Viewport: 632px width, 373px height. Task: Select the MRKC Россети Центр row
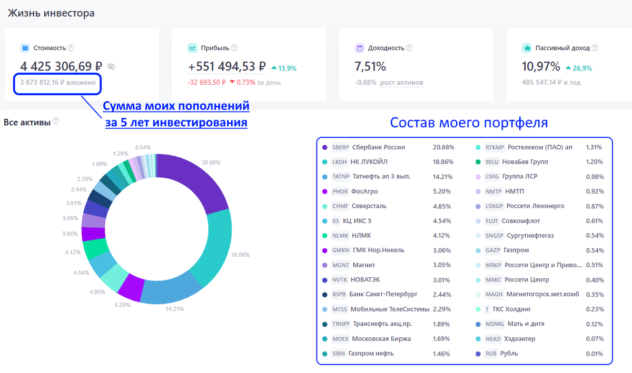(539, 280)
